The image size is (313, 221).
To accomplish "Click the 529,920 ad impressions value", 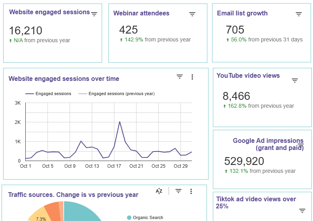I will (x=244, y=161).
